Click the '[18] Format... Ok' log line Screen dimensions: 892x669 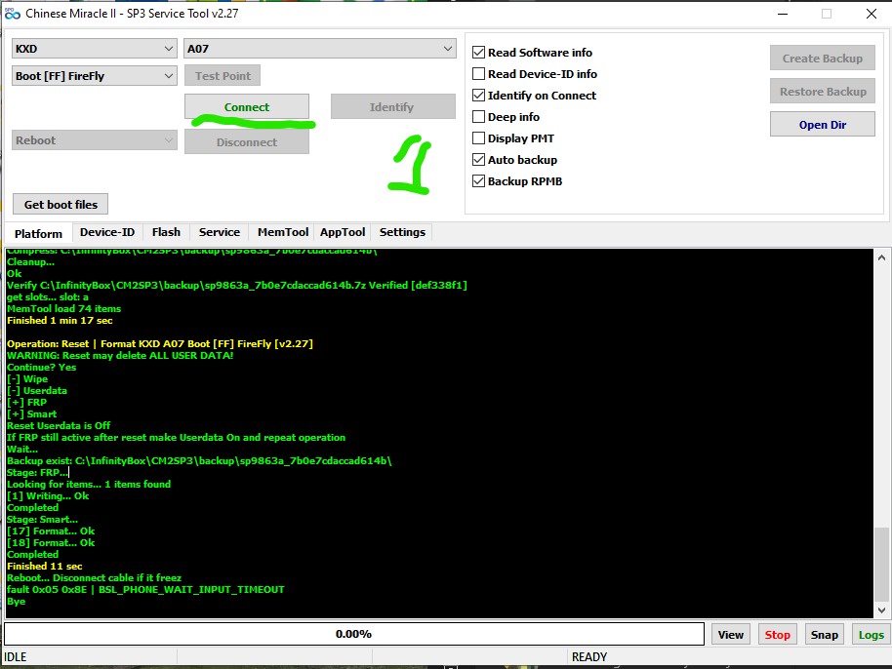tap(51, 542)
